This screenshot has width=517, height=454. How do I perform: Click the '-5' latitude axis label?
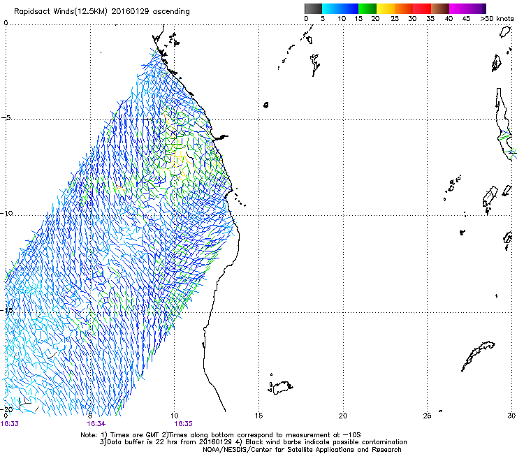(6, 118)
